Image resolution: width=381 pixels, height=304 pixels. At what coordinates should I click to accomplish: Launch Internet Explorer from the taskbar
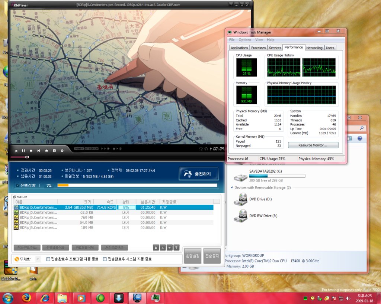point(45,298)
